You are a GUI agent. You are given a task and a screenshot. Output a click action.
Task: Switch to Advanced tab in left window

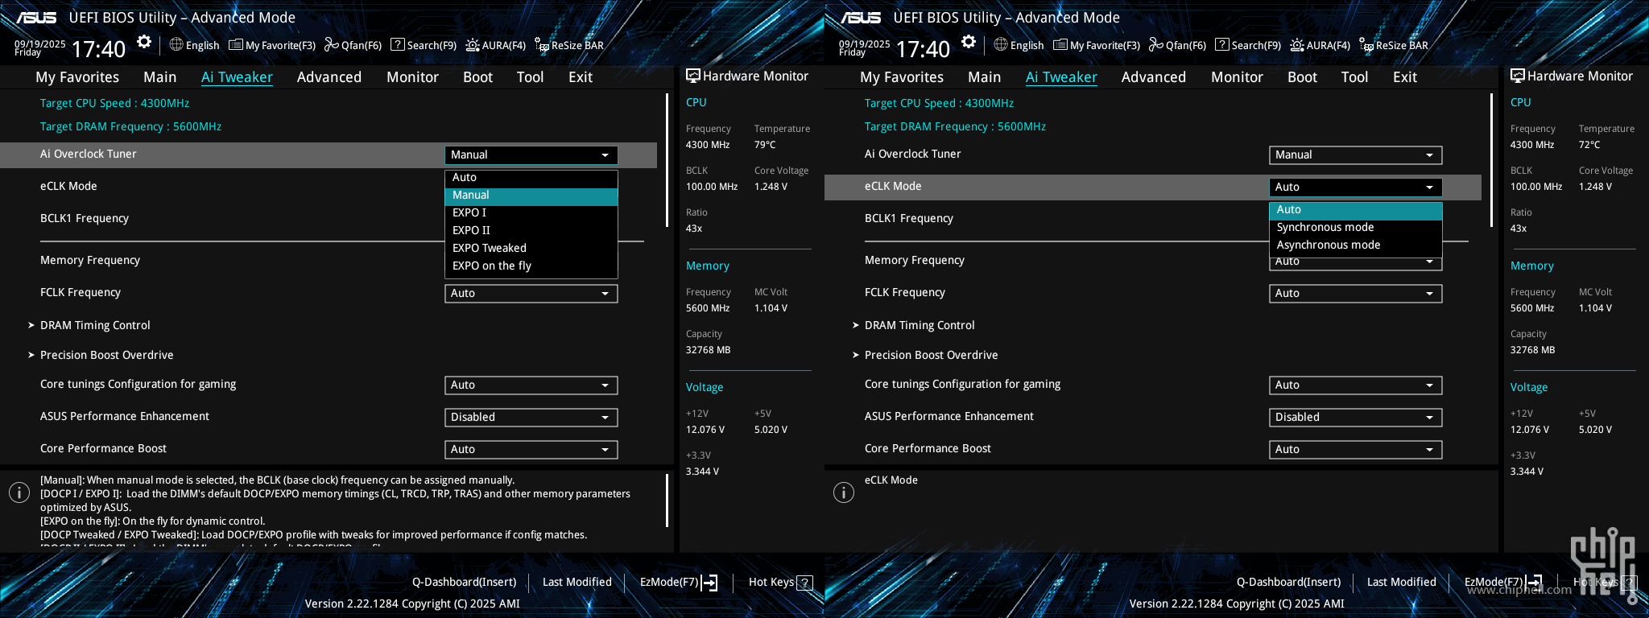(329, 77)
